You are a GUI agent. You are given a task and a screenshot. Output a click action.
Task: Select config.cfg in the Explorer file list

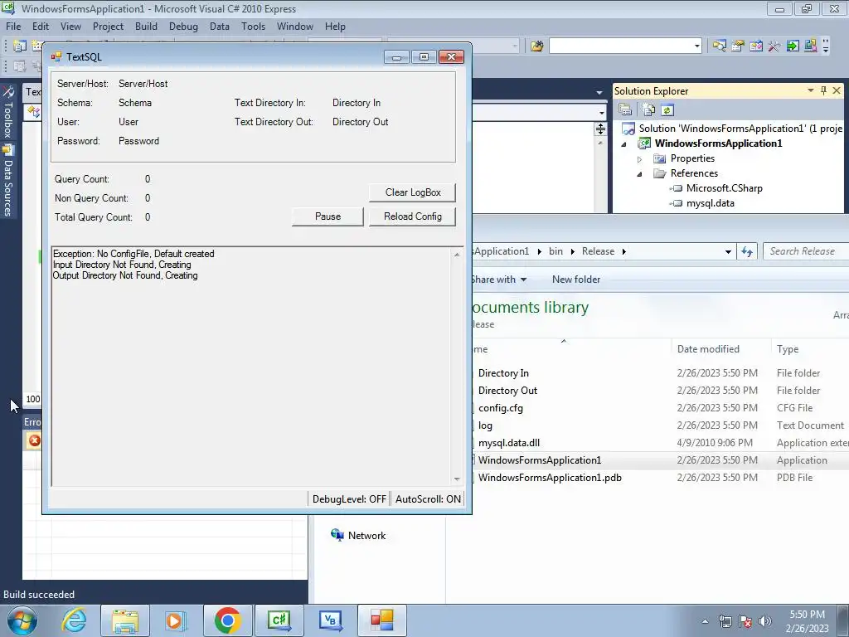point(500,408)
